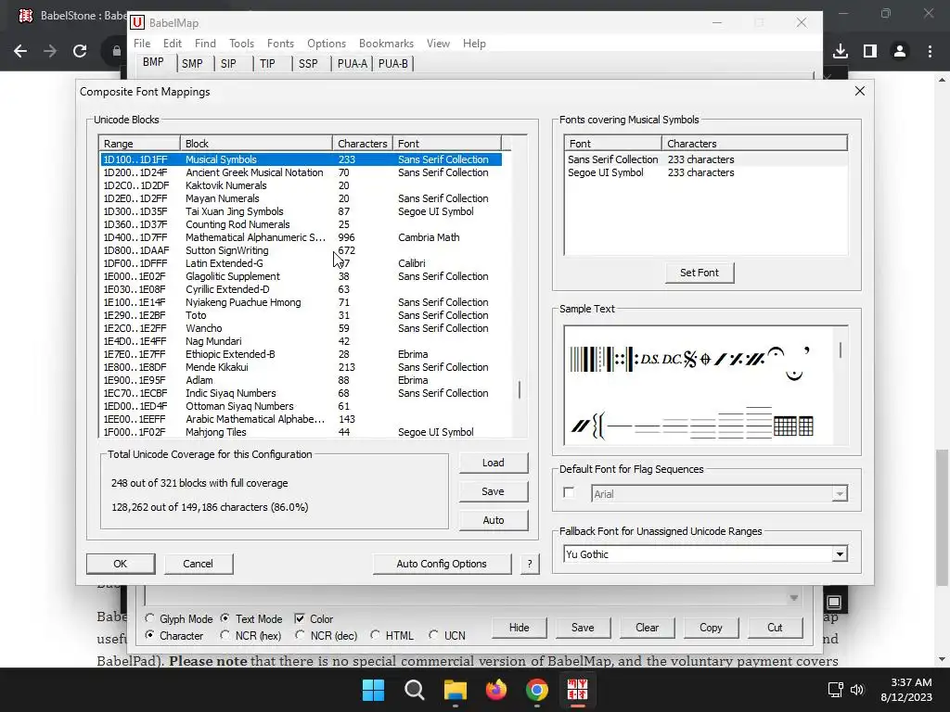Close the Composite Font Mappings dialog

(860, 91)
